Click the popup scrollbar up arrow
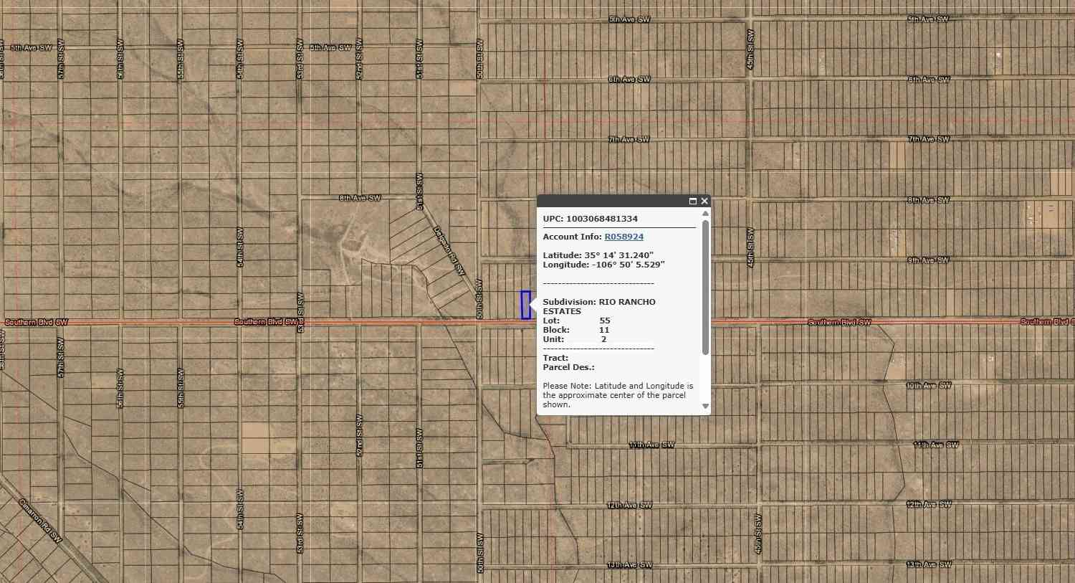1075x583 pixels. [705, 214]
